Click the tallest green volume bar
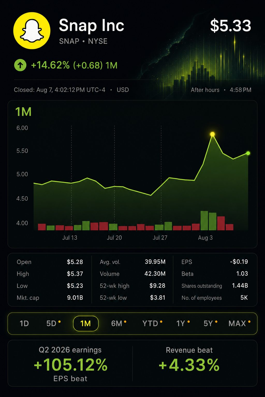This screenshot has height=397, width=265. click(x=204, y=220)
